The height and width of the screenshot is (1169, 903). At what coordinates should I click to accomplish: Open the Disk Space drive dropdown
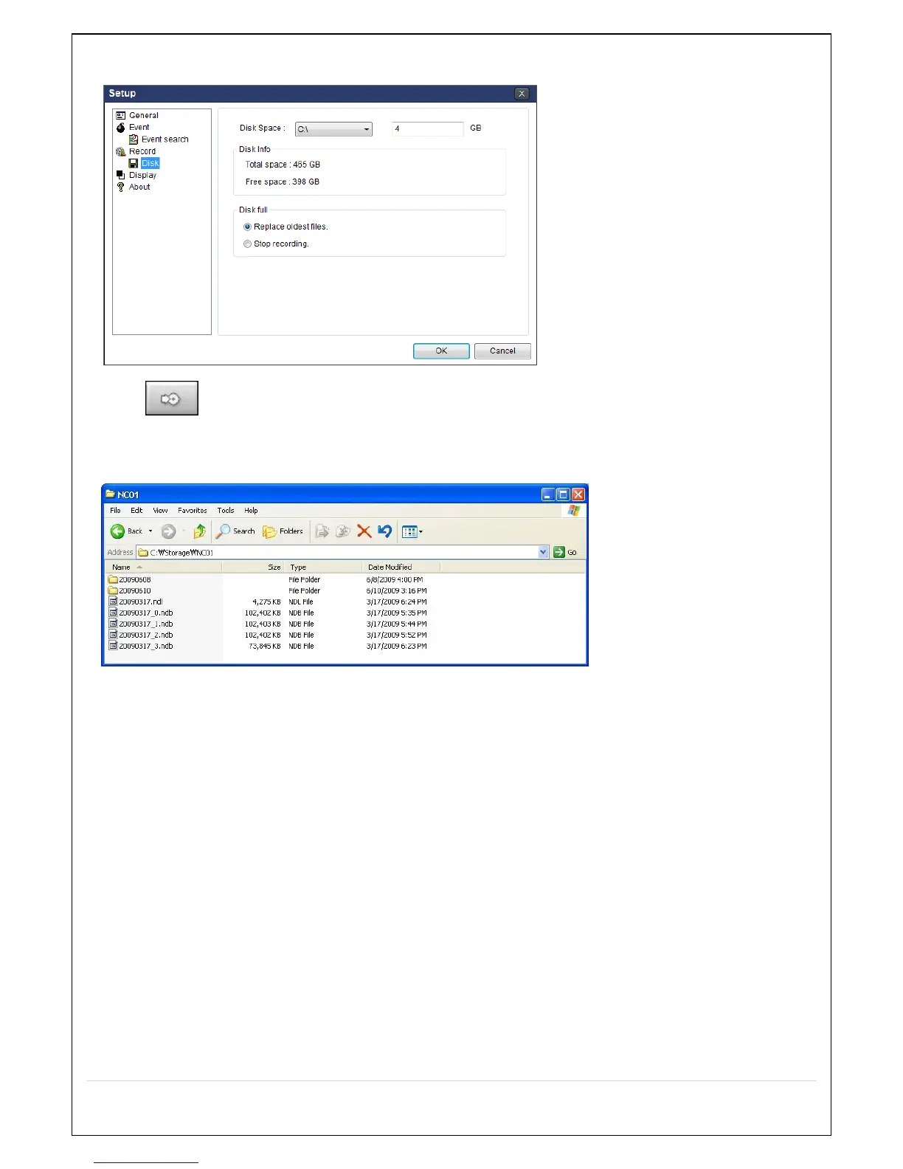point(333,129)
